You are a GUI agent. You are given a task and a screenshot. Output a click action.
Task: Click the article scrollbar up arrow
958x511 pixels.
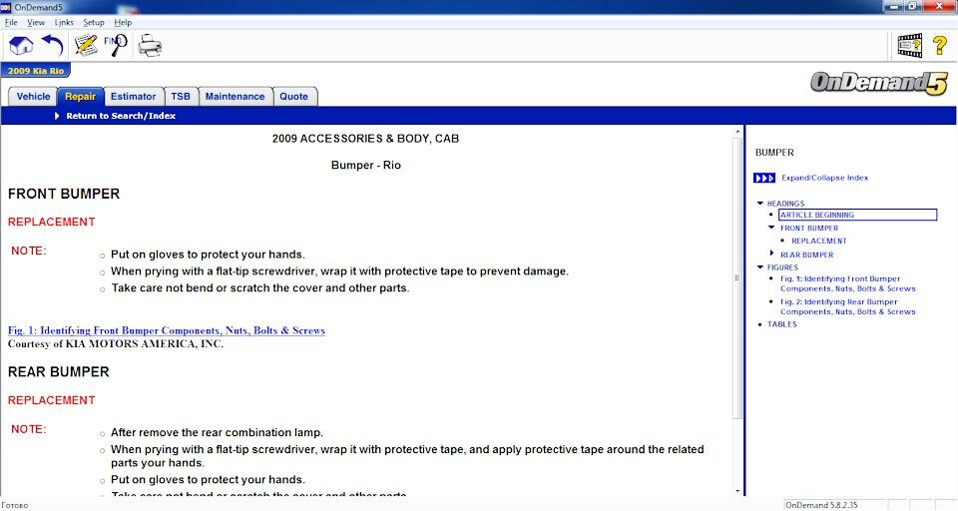738,132
